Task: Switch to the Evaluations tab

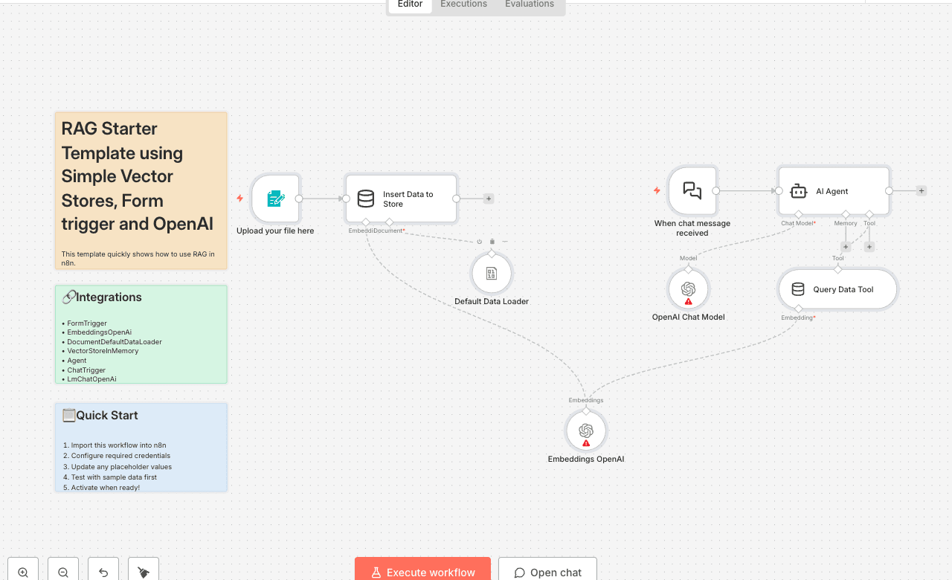Action: point(529,4)
